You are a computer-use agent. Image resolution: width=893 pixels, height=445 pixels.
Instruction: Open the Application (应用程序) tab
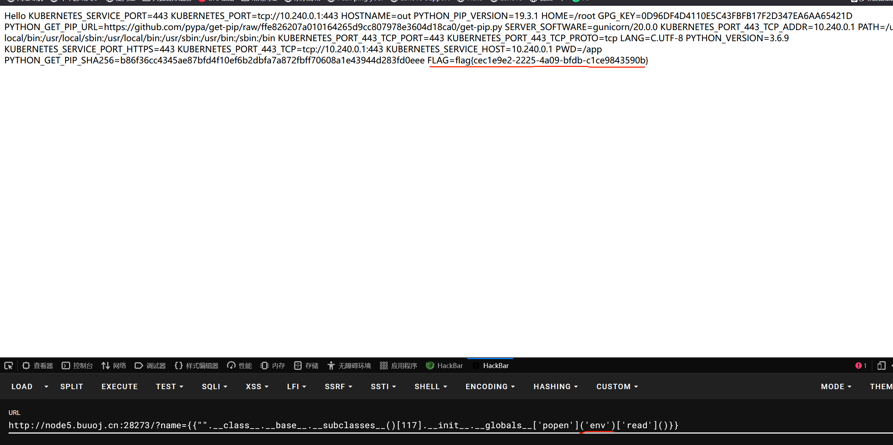pos(399,366)
